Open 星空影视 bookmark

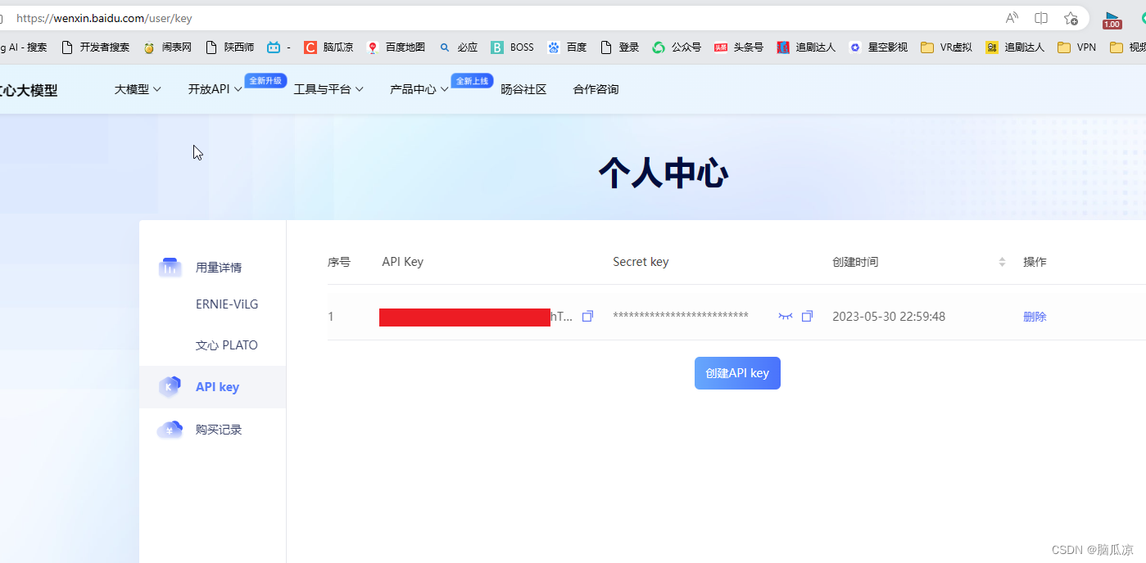878,47
